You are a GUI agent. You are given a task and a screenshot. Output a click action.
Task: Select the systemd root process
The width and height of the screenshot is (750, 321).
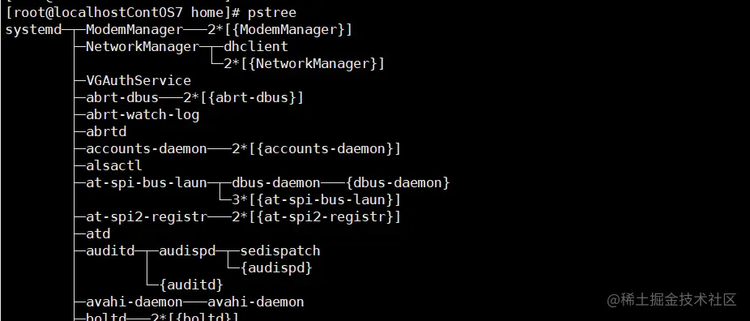pyautogui.click(x=34, y=30)
